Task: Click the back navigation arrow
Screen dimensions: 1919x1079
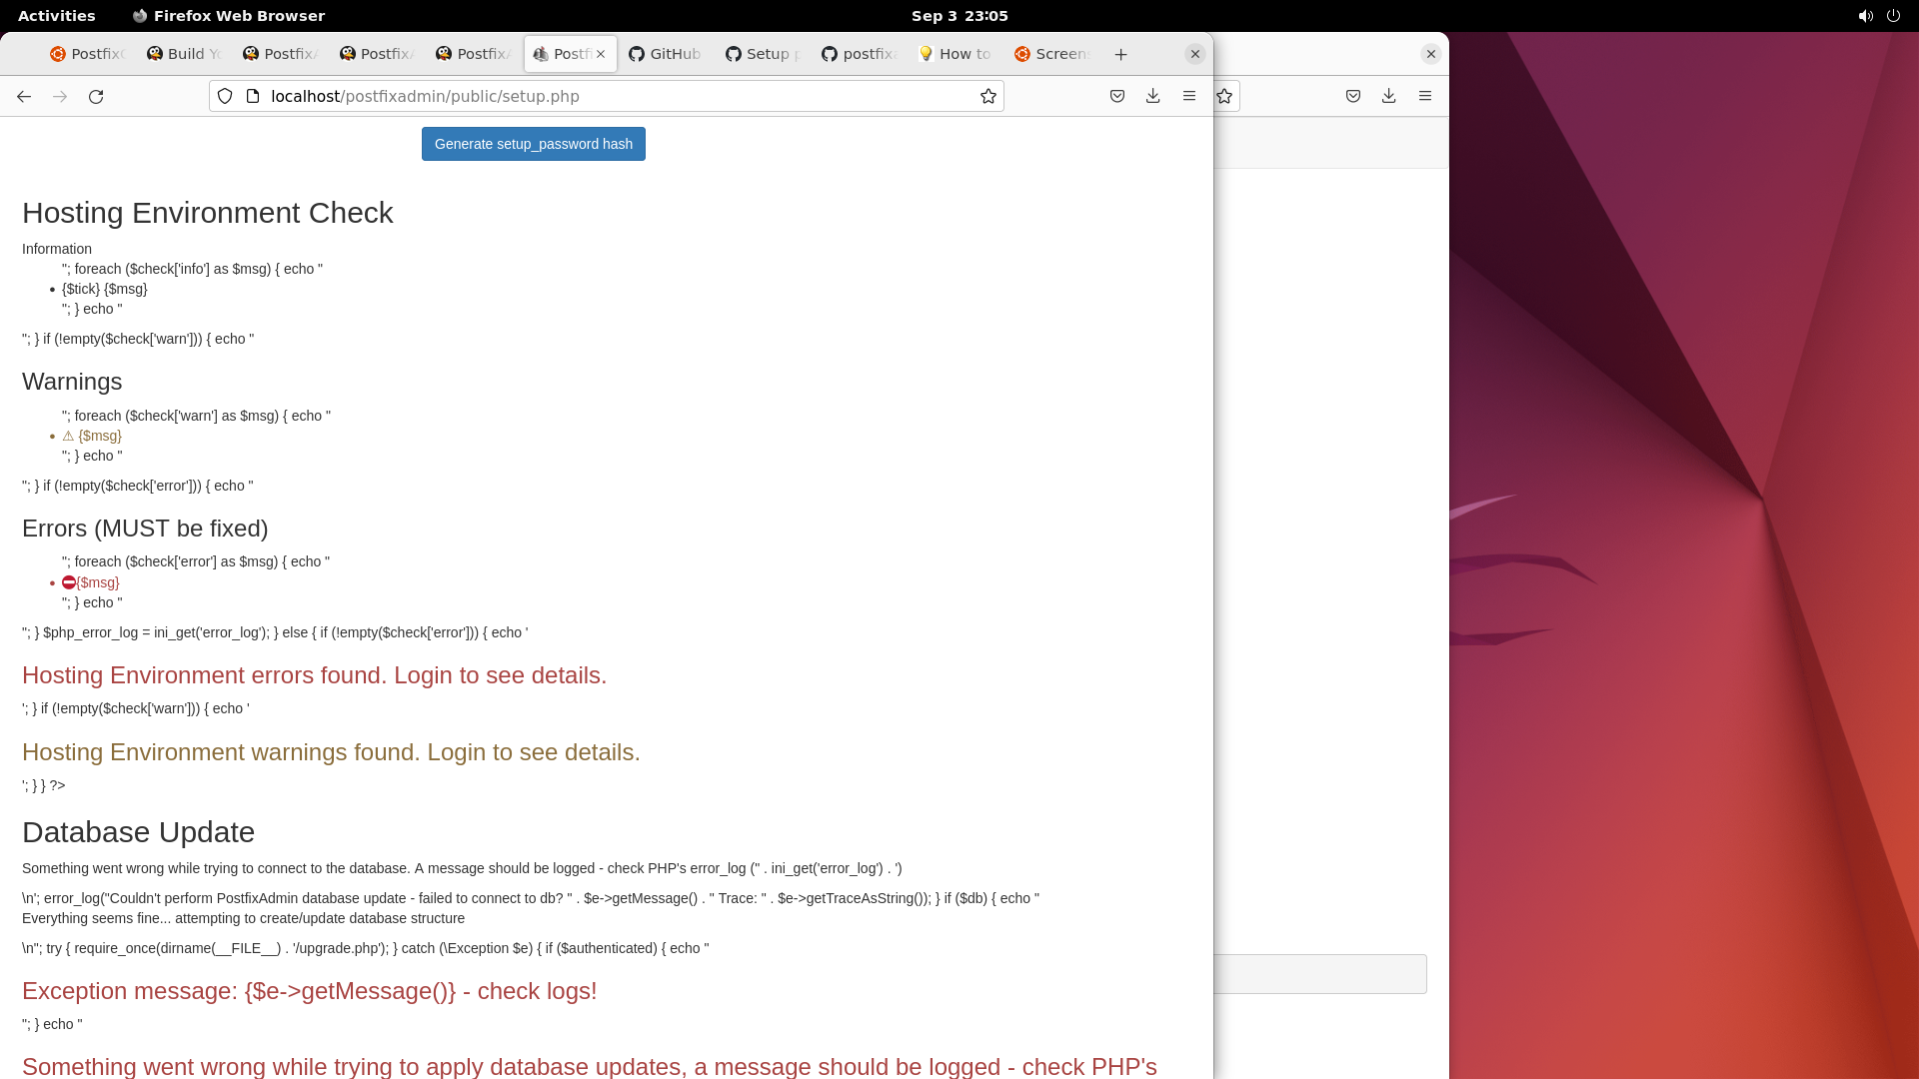Action: pos(24,97)
